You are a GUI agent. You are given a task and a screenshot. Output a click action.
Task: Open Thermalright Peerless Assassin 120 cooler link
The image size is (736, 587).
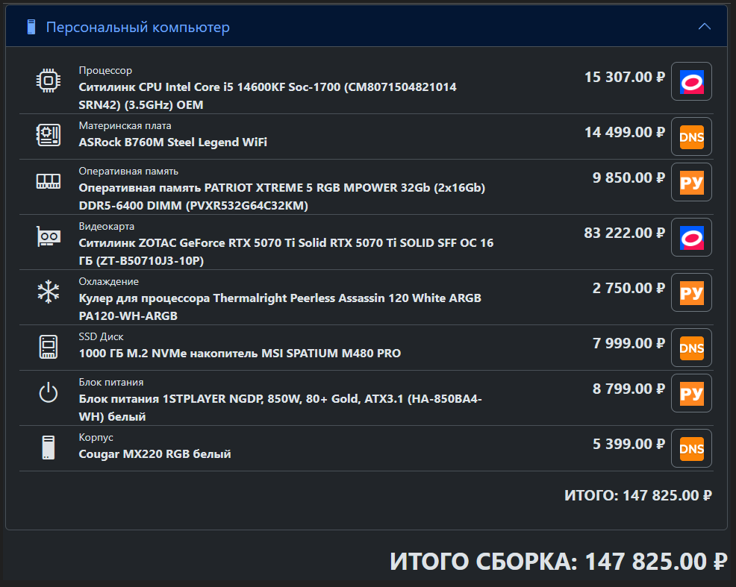point(280,307)
